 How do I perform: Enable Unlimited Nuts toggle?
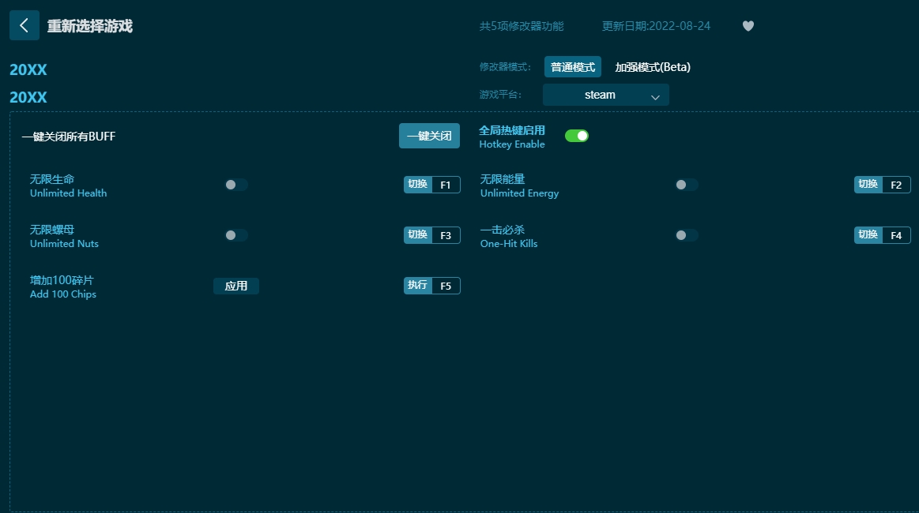236,235
